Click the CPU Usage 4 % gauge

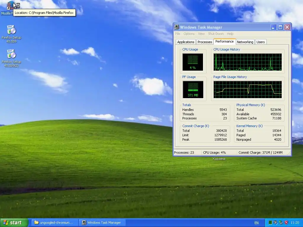pyautogui.click(x=193, y=62)
